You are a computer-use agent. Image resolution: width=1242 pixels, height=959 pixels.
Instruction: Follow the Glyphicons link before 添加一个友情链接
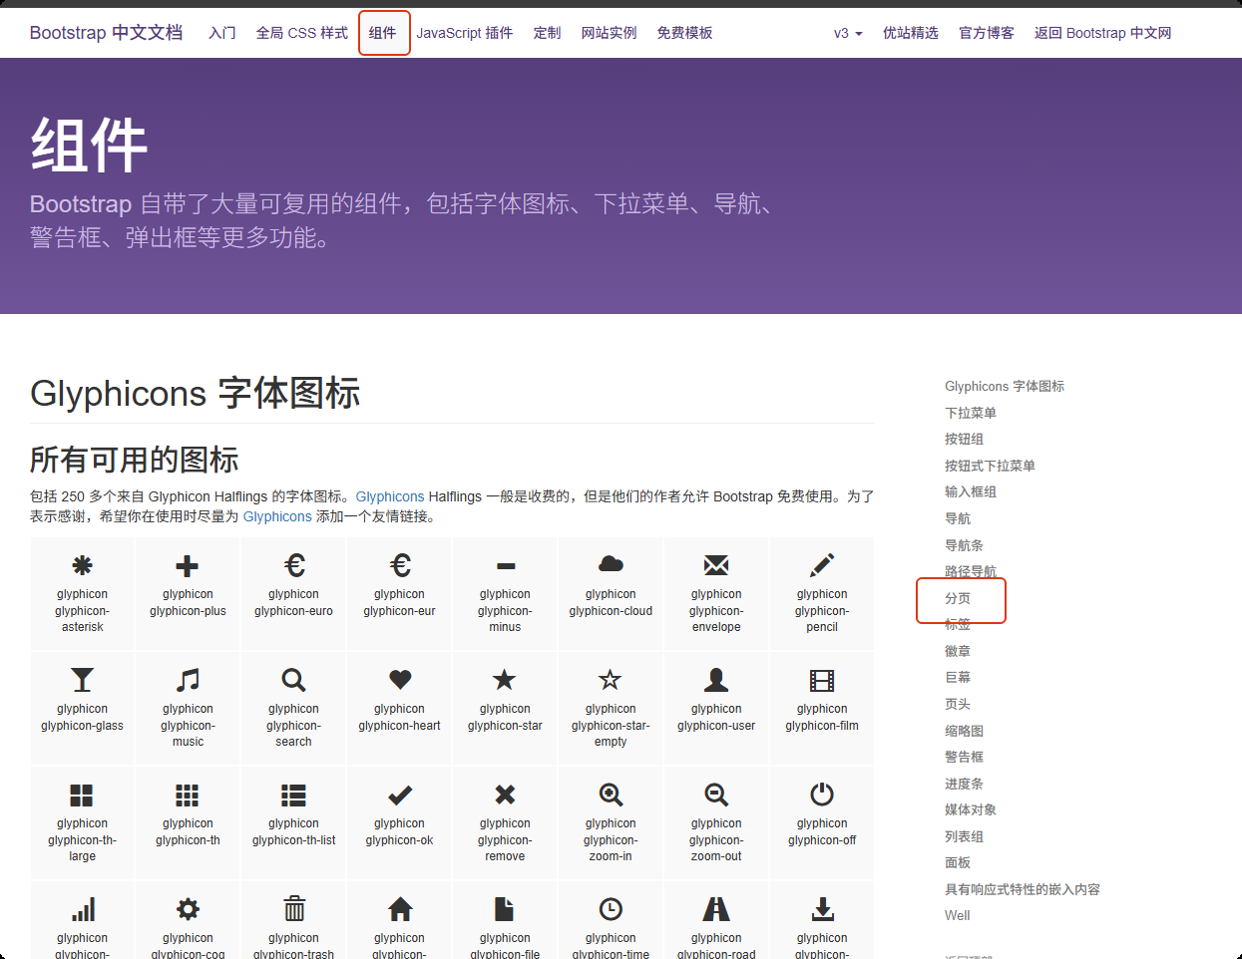(277, 516)
